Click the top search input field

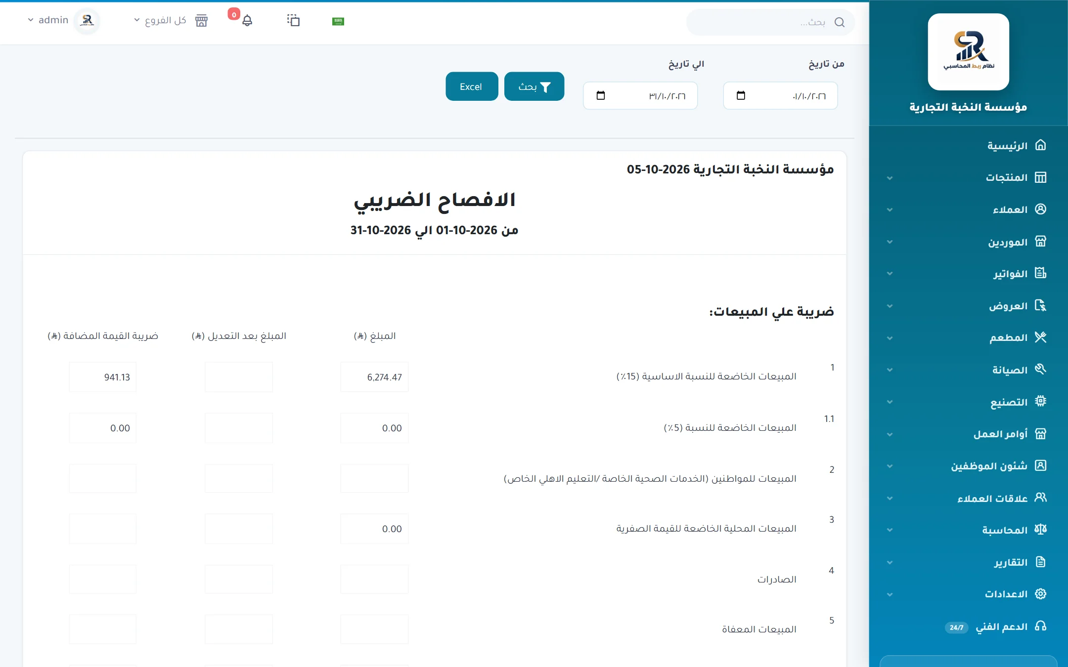click(770, 22)
